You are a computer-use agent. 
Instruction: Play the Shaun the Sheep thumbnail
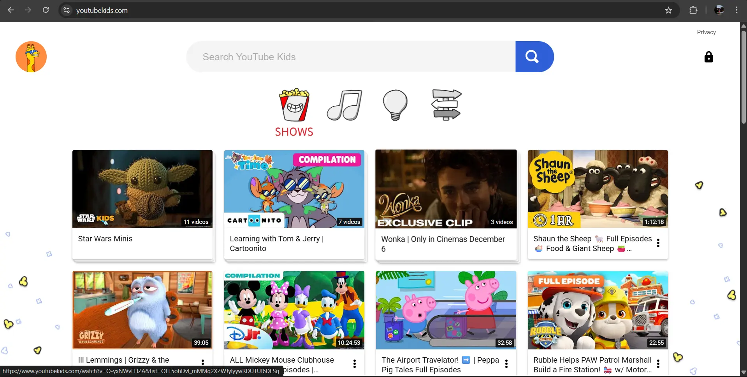pos(598,189)
